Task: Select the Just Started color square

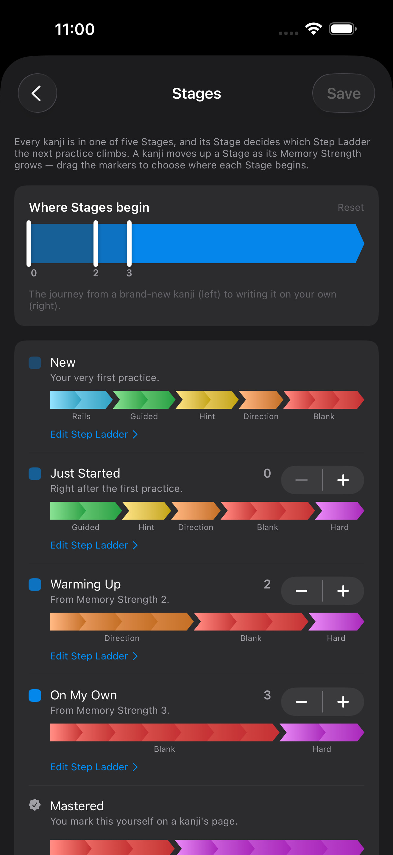Action: (35, 474)
